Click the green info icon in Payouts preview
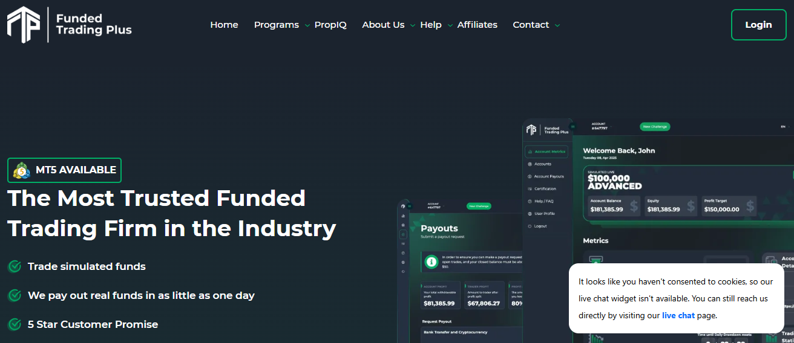The image size is (794, 343). pos(431,261)
